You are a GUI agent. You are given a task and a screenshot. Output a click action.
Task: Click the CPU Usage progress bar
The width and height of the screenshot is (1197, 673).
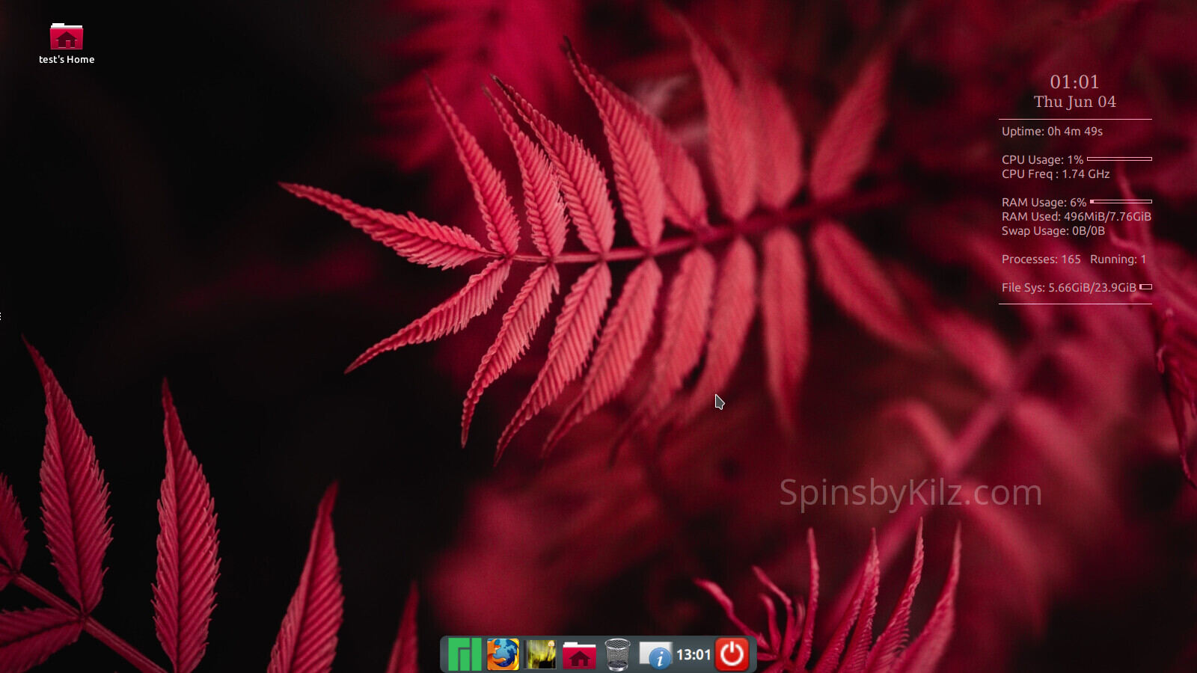coord(1119,159)
